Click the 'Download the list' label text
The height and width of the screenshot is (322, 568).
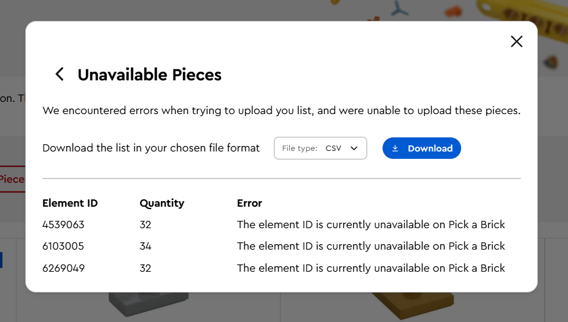pos(151,148)
